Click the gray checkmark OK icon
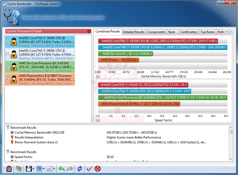238x175 pixels. point(89,169)
